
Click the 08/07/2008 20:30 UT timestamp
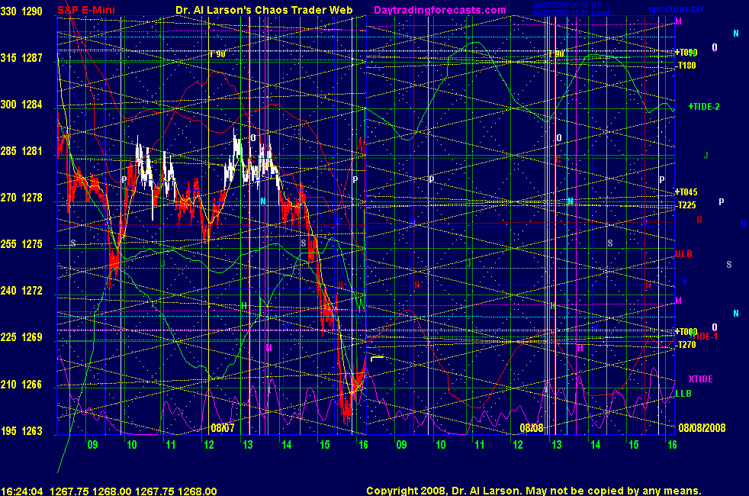point(567,5)
